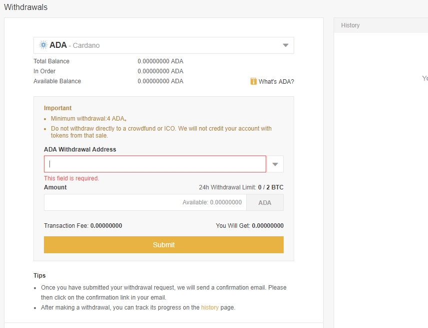Select the Transaction Fee amount
Image resolution: width=428 pixels, height=328 pixels.
tap(106, 226)
